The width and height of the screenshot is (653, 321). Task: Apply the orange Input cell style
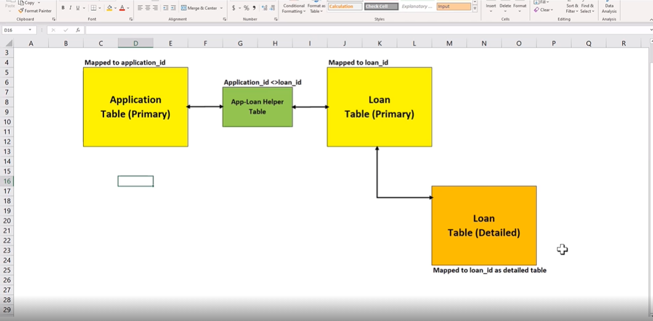coord(453,6)
